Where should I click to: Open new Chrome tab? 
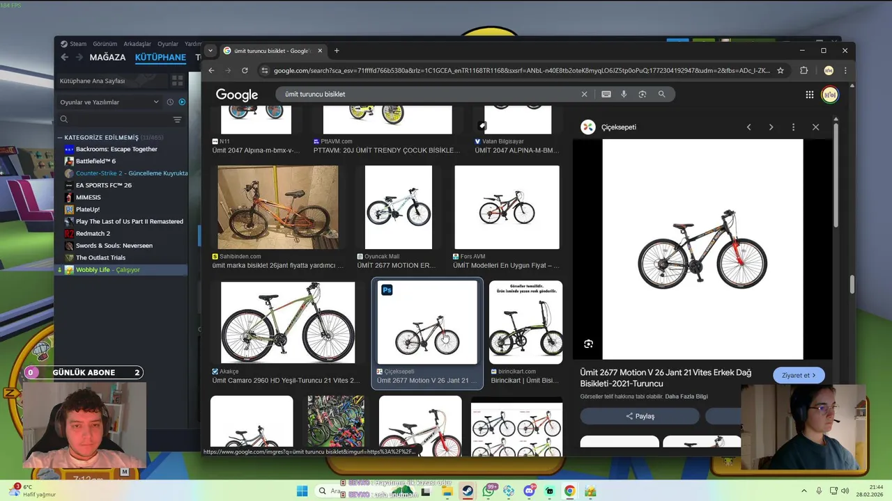pyautogui.click(x=337, y=51)
